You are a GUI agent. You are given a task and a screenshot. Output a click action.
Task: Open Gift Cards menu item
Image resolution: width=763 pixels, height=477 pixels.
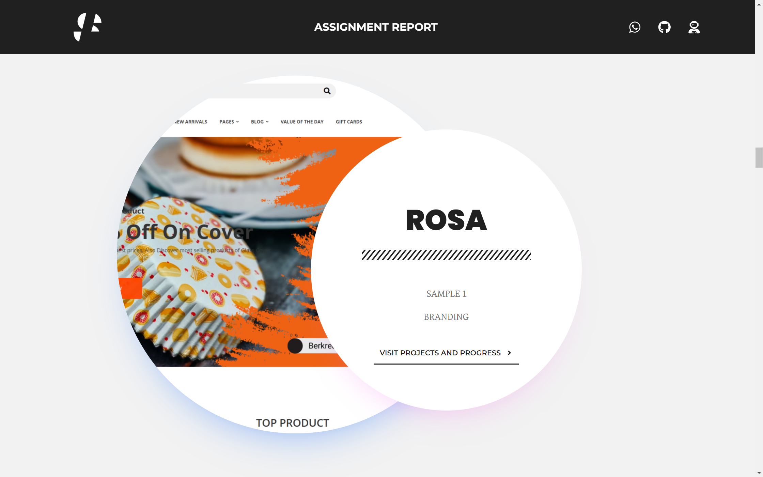349,122
